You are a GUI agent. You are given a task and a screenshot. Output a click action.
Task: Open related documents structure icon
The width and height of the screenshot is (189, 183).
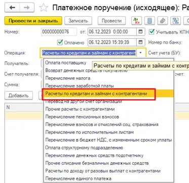pos(176,21)
